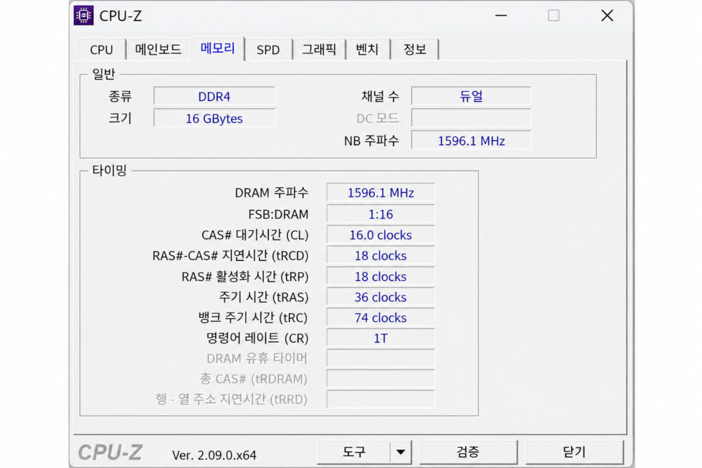Click the CPU-Z title bar text
This screenshot has height=468, width=702.
coord(121,16)
